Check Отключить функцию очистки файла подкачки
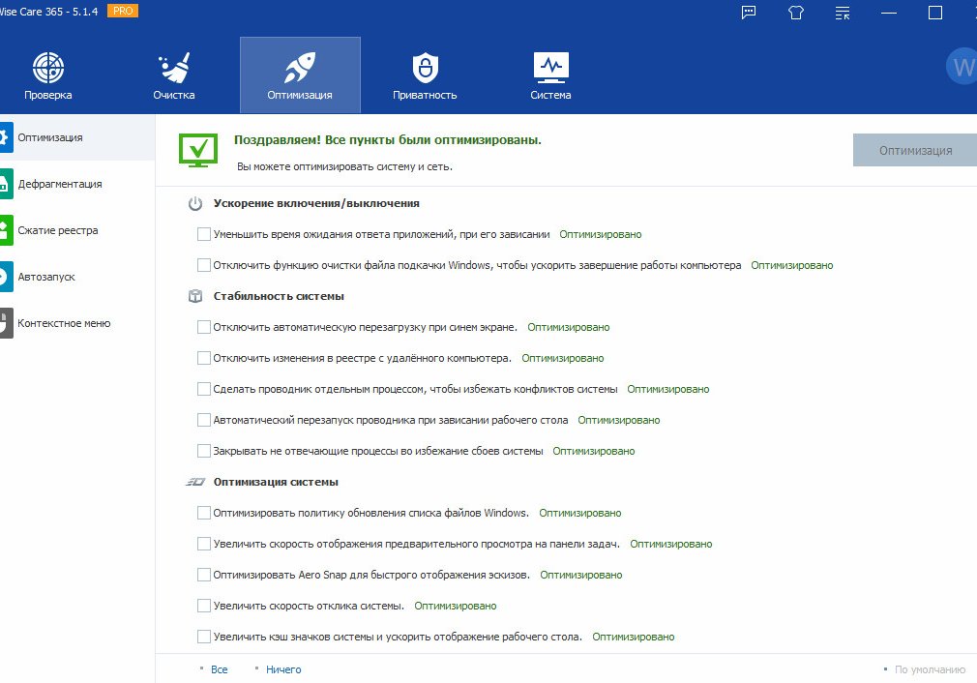 point(204,265)
